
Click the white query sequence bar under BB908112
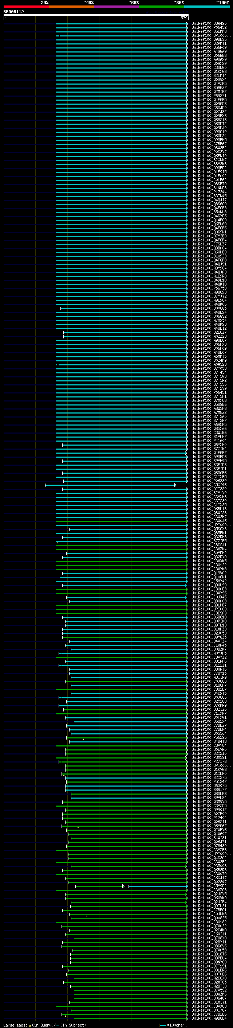(x=96, y=15)
